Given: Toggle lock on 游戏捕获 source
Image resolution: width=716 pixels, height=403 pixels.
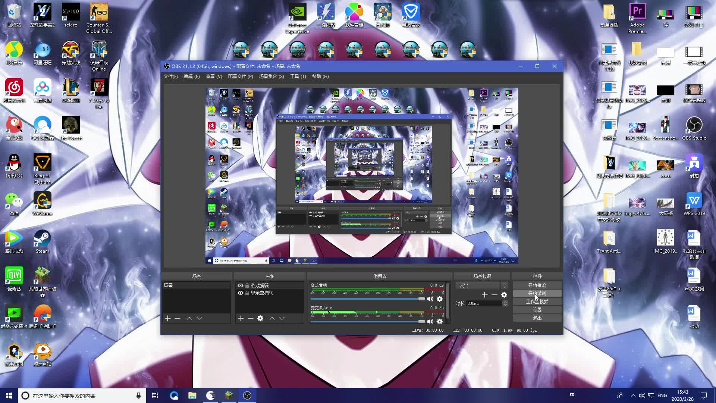Looking at the screenshot, I should 247,285.
